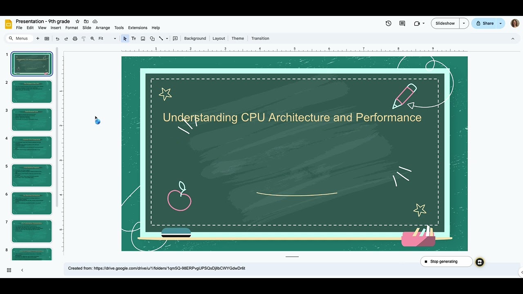This screenshot has height=294, width=523.
Task: Open the Fit zoom level dropdown
Action: (107, 38)
